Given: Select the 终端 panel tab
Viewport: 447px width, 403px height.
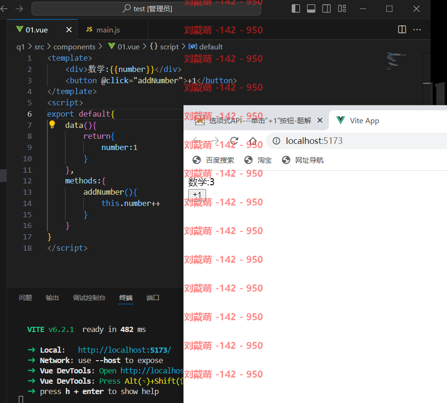Looking at the screenshot, I should pos(126,298).
